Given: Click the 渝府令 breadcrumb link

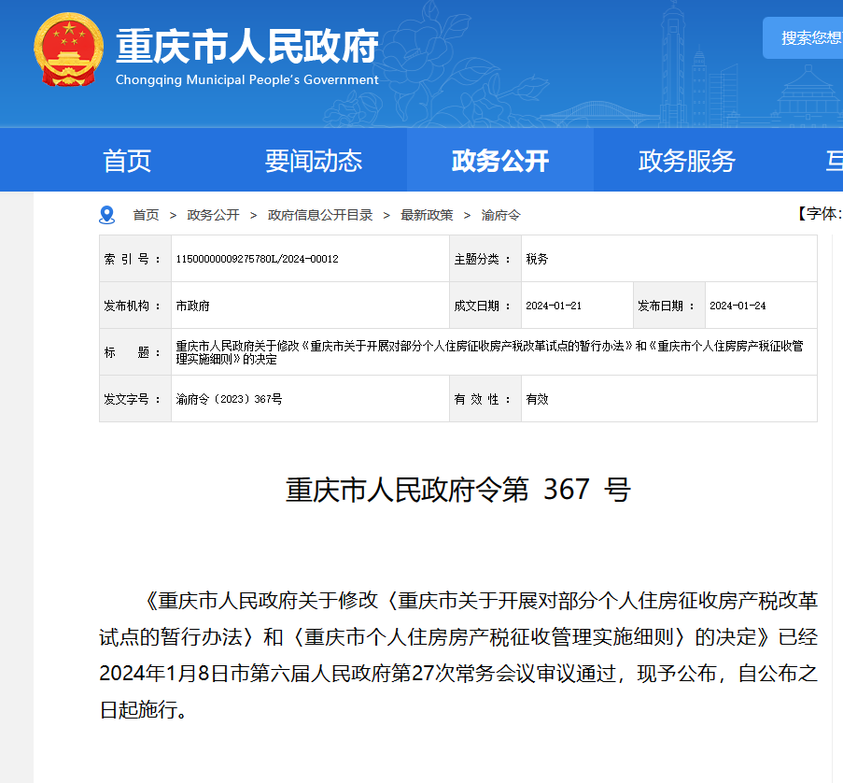Looking at the screenshot, I should pyautogui.click(x=500, y=215).
